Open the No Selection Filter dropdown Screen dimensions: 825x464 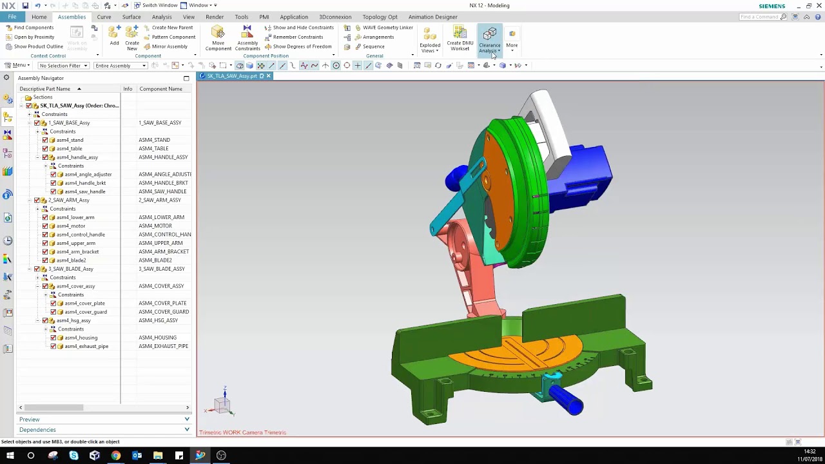(63, 65)
